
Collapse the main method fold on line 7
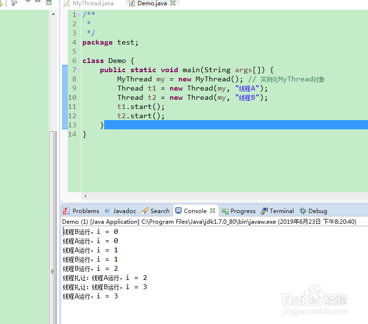tap(78, 69)
